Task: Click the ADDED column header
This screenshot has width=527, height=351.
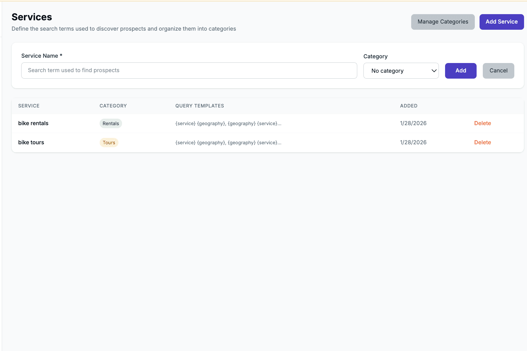Action: (409, 106)
